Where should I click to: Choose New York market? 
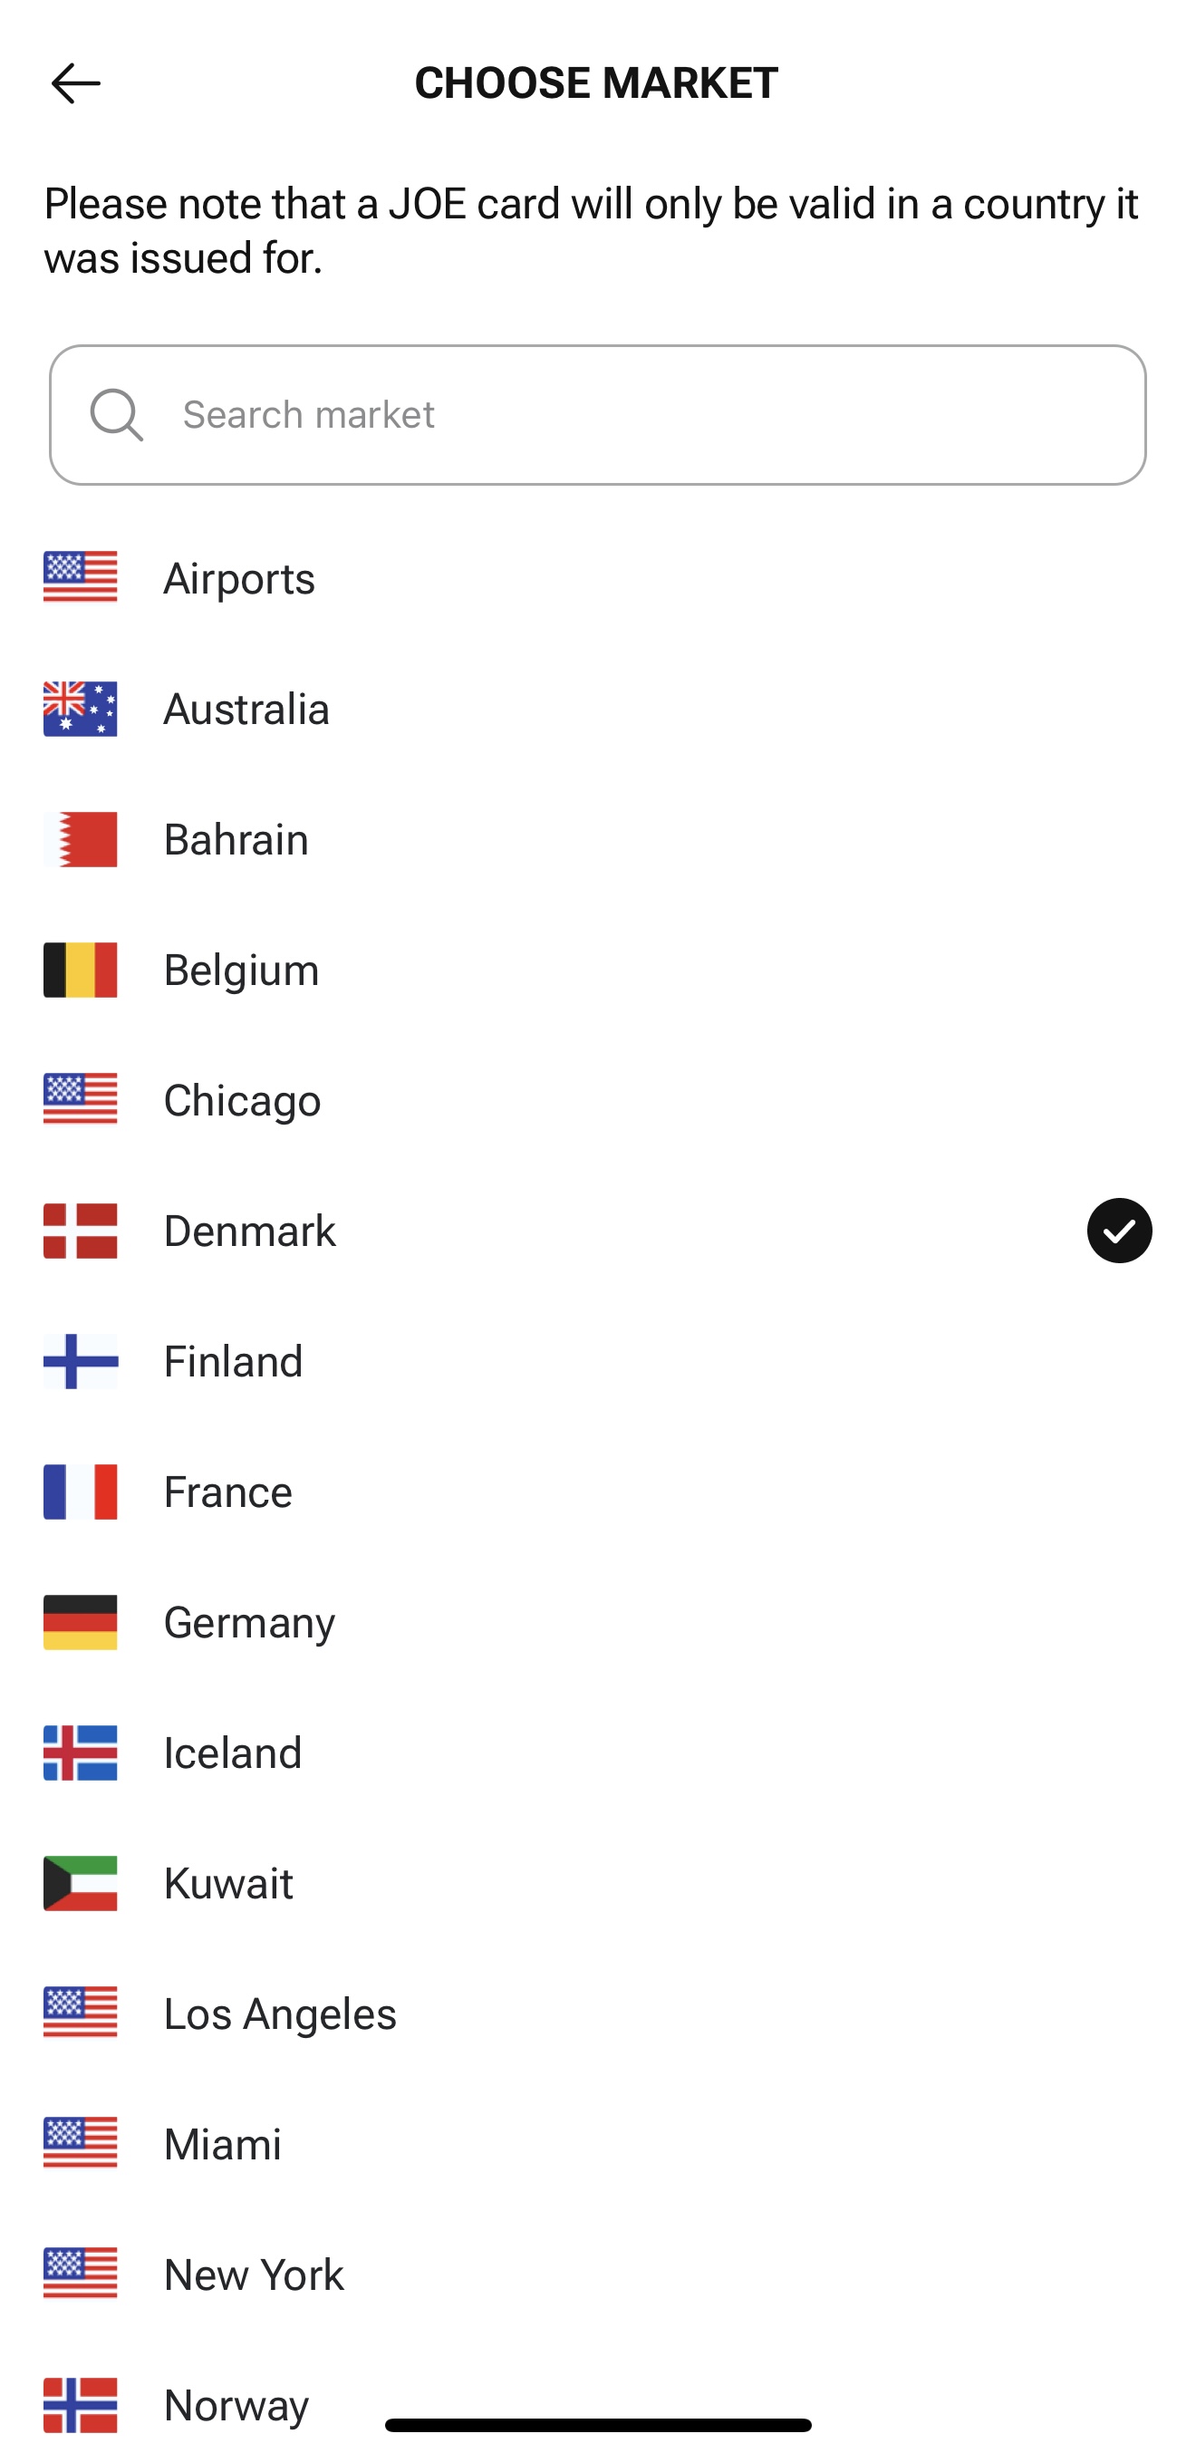(255, 2274)
